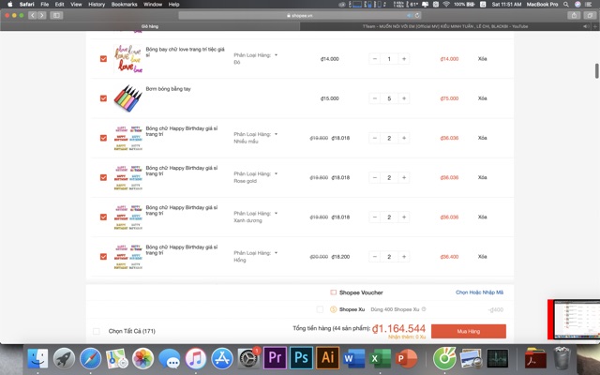Open Adobe Premiere Pro from the dock
The height and width of the screenshot is (375, 600).
click(276, 357)
